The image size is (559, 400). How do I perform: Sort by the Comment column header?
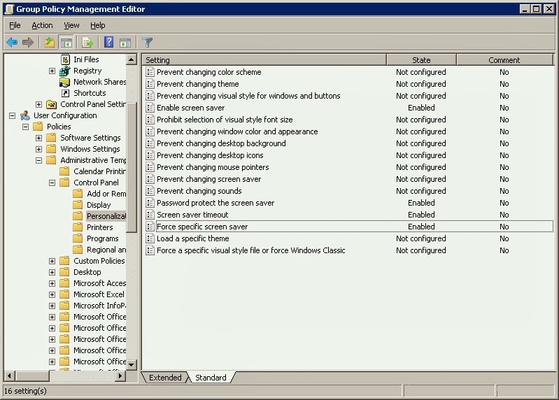coord(504,60)
